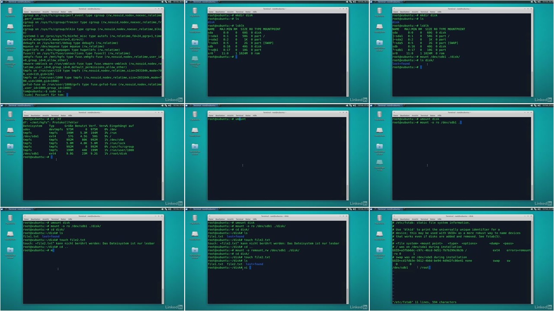Open applications menu icon above the df -hT terminal
Image resolution: width=554 pixels, height=311 pixels.
tap(3, 105)
